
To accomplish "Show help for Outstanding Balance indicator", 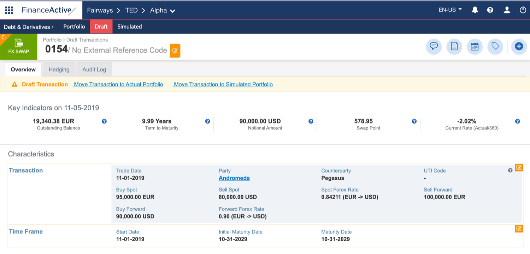I will click(104, 121).
